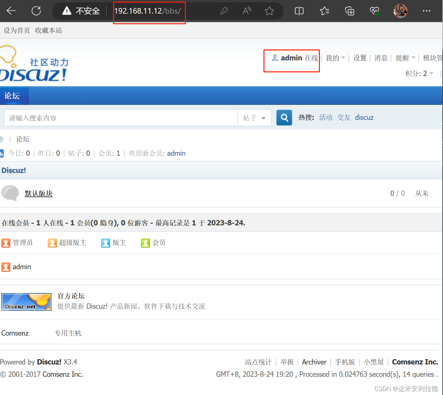Open 小黑屋 footer link
The image size is (443, 395).
[x=374, y=362]
